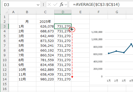
Task: Click cell with value 660,192
Action: (x=45, y=51)
